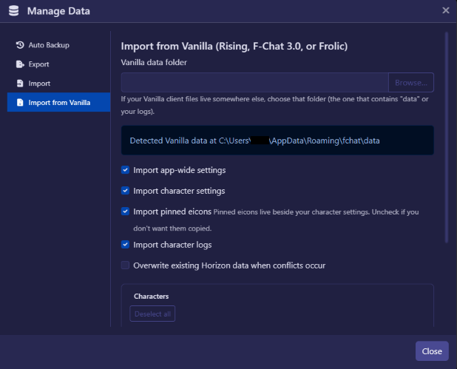Uncheck Import app-wide settings
Screen dimensions: 457x369
125,170
